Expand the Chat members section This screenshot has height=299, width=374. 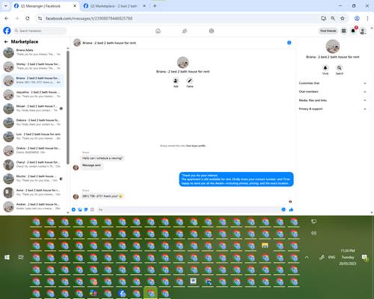tap(332, 92)
